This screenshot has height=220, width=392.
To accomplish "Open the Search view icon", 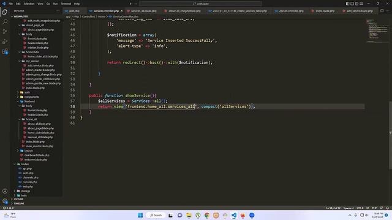I will (5, 22).
